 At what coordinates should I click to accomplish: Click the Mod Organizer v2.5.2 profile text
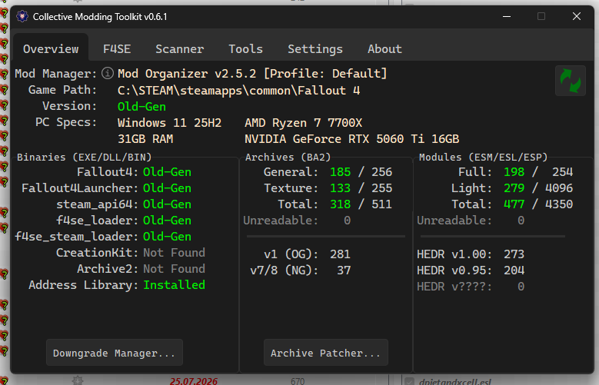pos(252,73)
